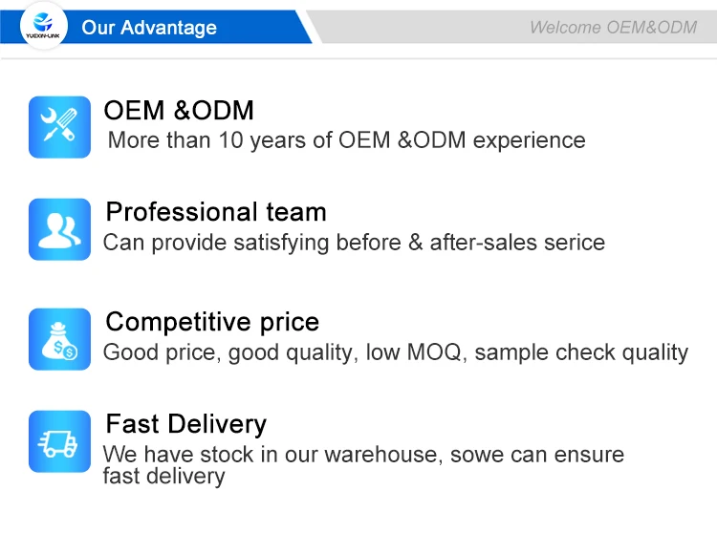717x533 pixels.
Task: Click the Fast Delivery heading
Action: pyautogui.click(x=185, y=424)
